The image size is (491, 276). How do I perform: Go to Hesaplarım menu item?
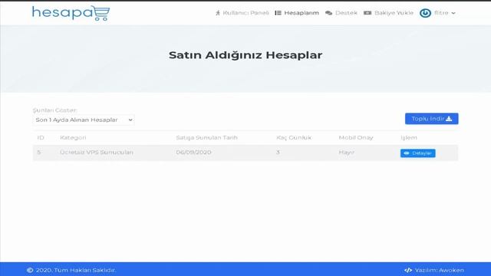297,13
